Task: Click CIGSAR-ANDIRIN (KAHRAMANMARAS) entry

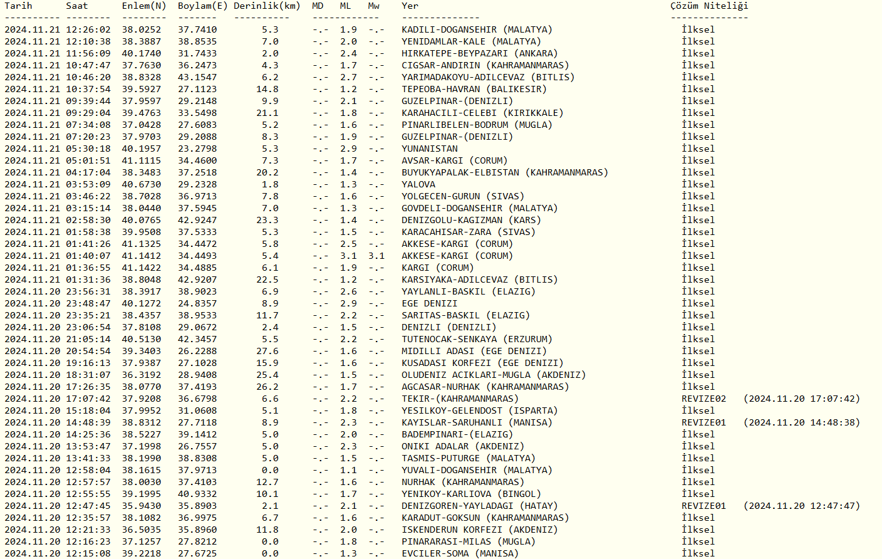Action: tap(485, 65)
